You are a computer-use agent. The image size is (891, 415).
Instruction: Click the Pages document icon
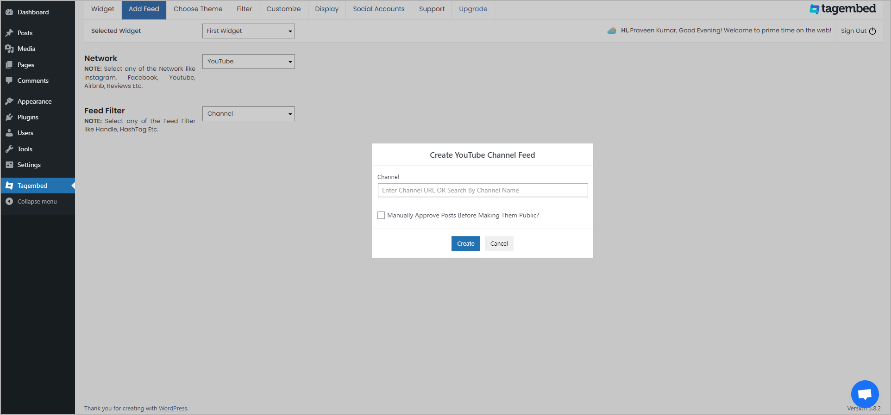click(x=9, y=65)
